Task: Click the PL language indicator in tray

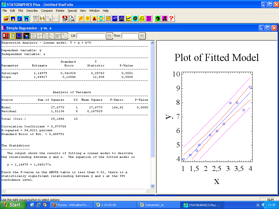Action: (x=258, y=205)
